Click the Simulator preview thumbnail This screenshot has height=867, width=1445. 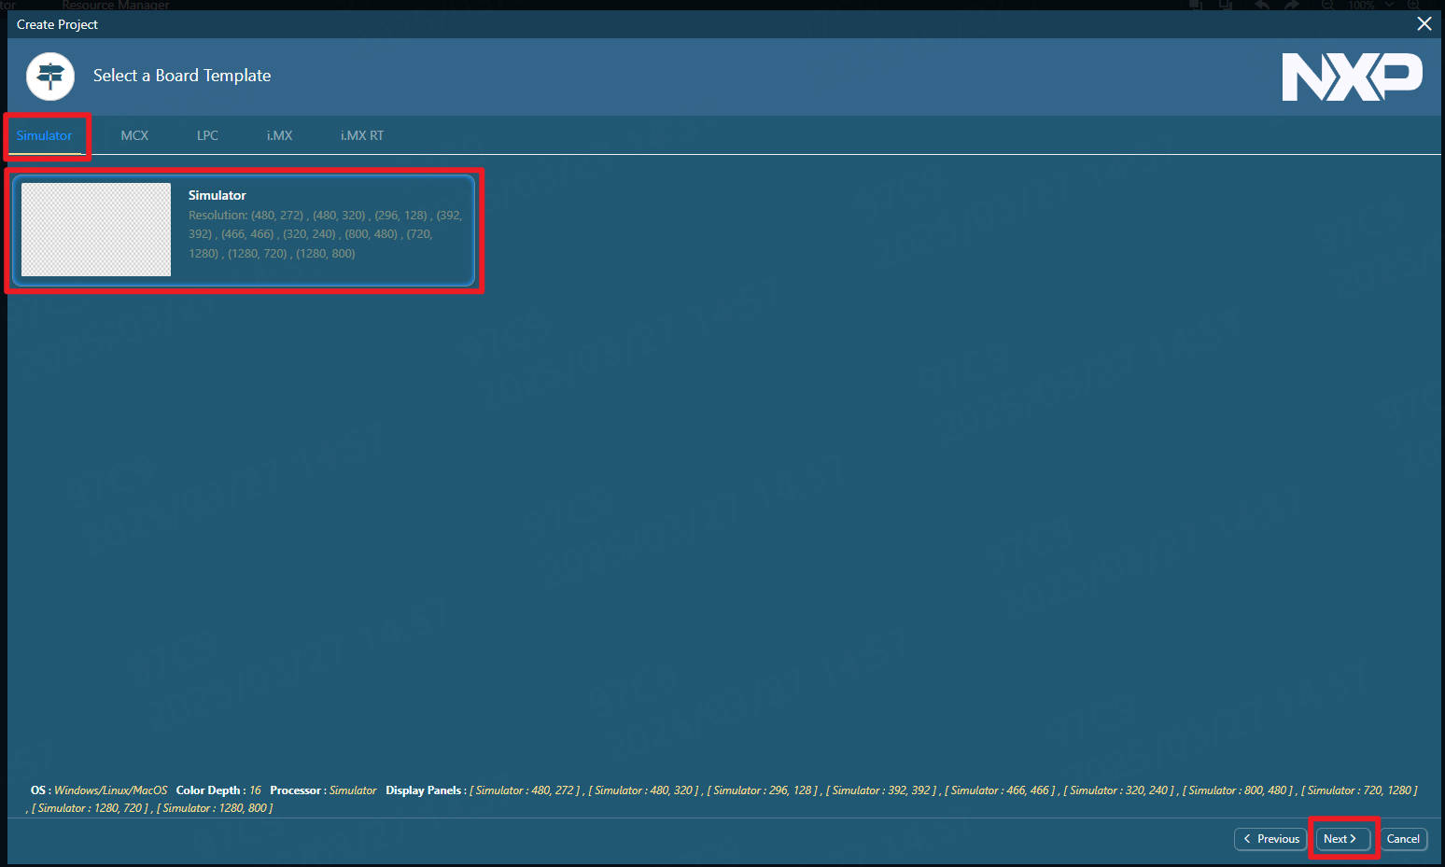tap(96, 230)
